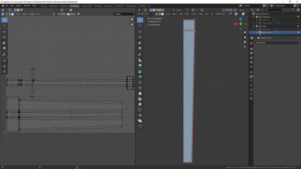This screenshot has height=169, width=301.
Task: Switch to the Sculpting workspace tab
Action: click(63, 6)
